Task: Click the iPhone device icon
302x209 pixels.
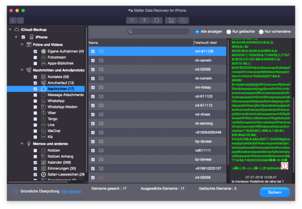Action: tap(31, 37)
